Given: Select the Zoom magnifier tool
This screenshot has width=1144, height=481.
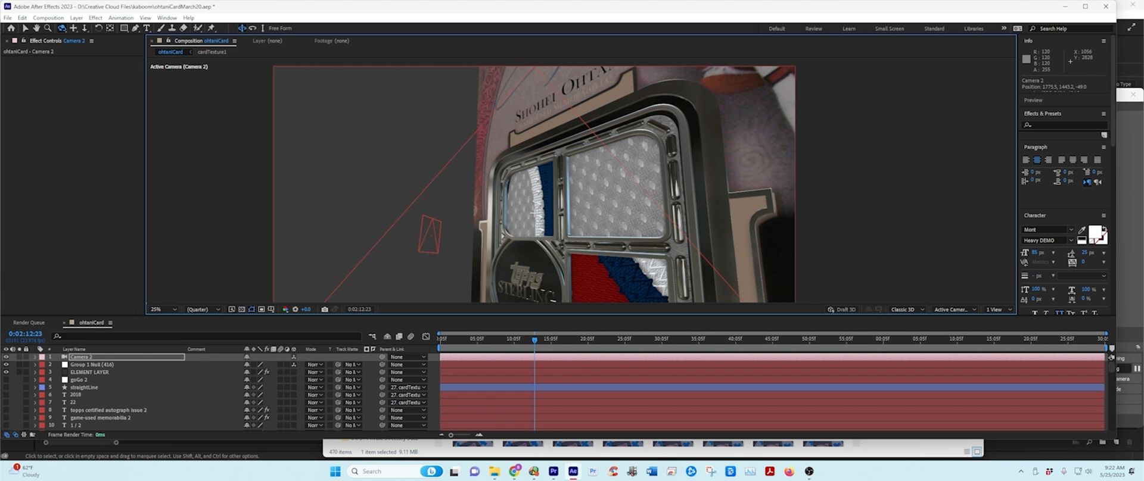Looking at the screenshot, I should tap(48, 28).
